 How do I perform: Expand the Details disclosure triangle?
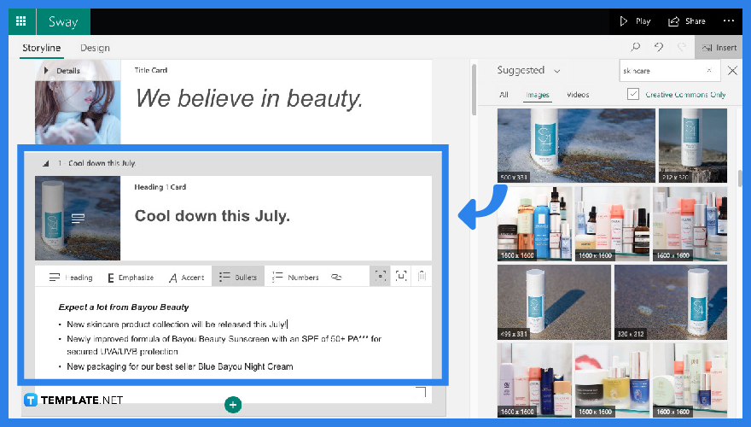click(x=46, y=70)
